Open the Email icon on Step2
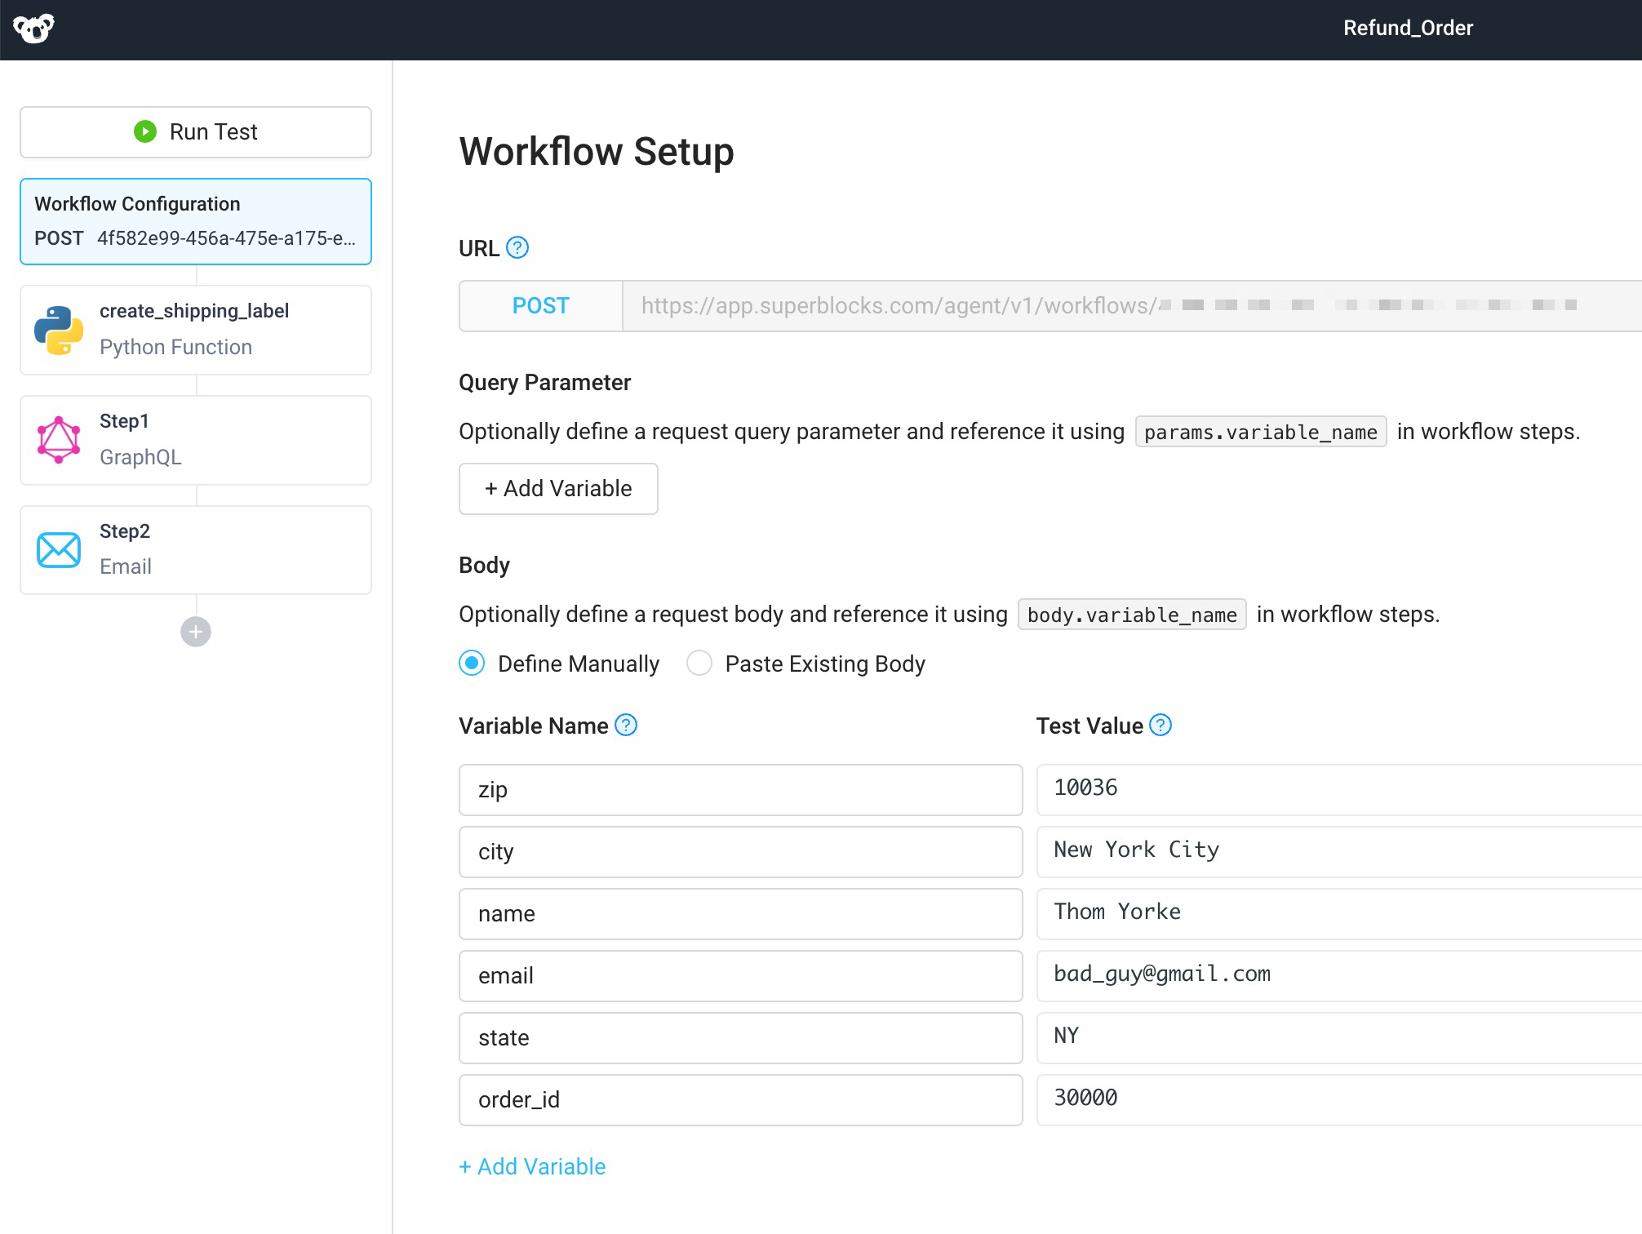The width and height of the screenshot is (1642, 1234). tap(58, 549)
